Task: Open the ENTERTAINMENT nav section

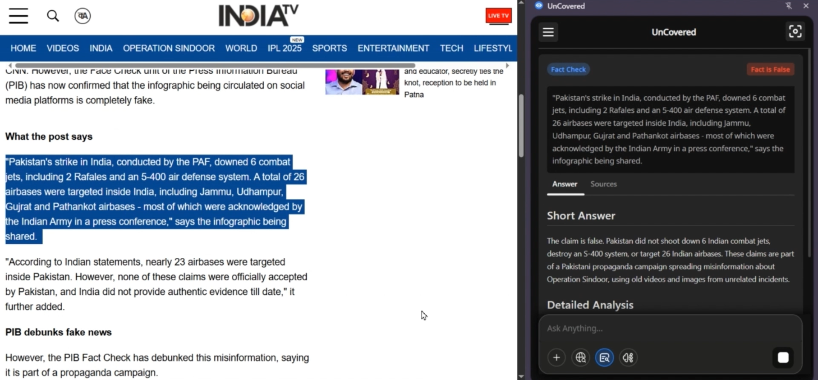Action: pyautogui.click(x=393, y=48)
